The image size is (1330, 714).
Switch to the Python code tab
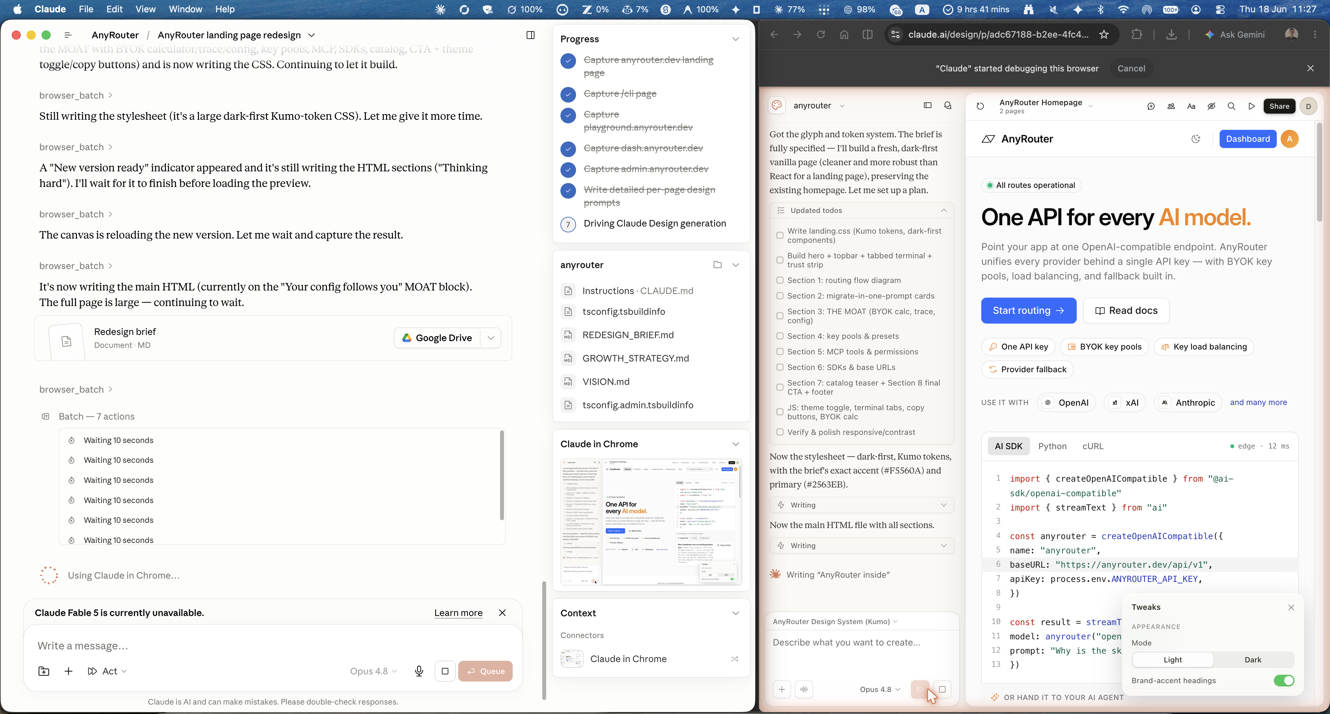[1052, 446]
